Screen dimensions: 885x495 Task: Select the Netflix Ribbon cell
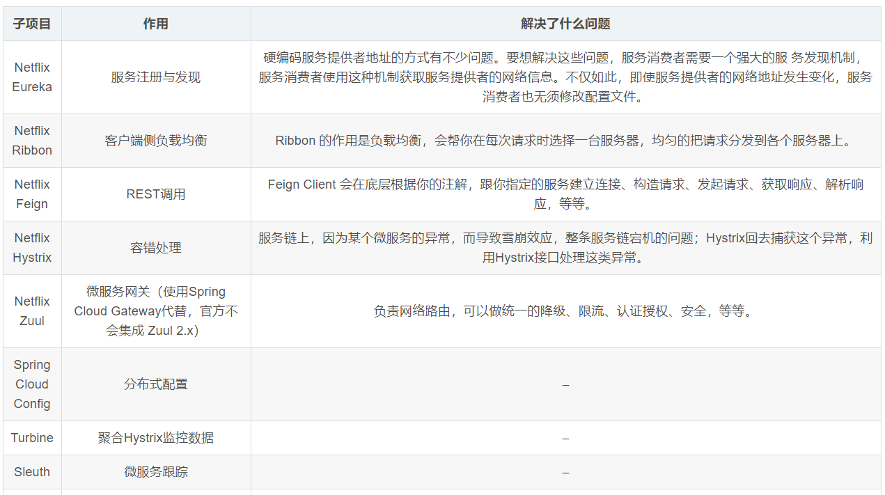coord(32,141)
